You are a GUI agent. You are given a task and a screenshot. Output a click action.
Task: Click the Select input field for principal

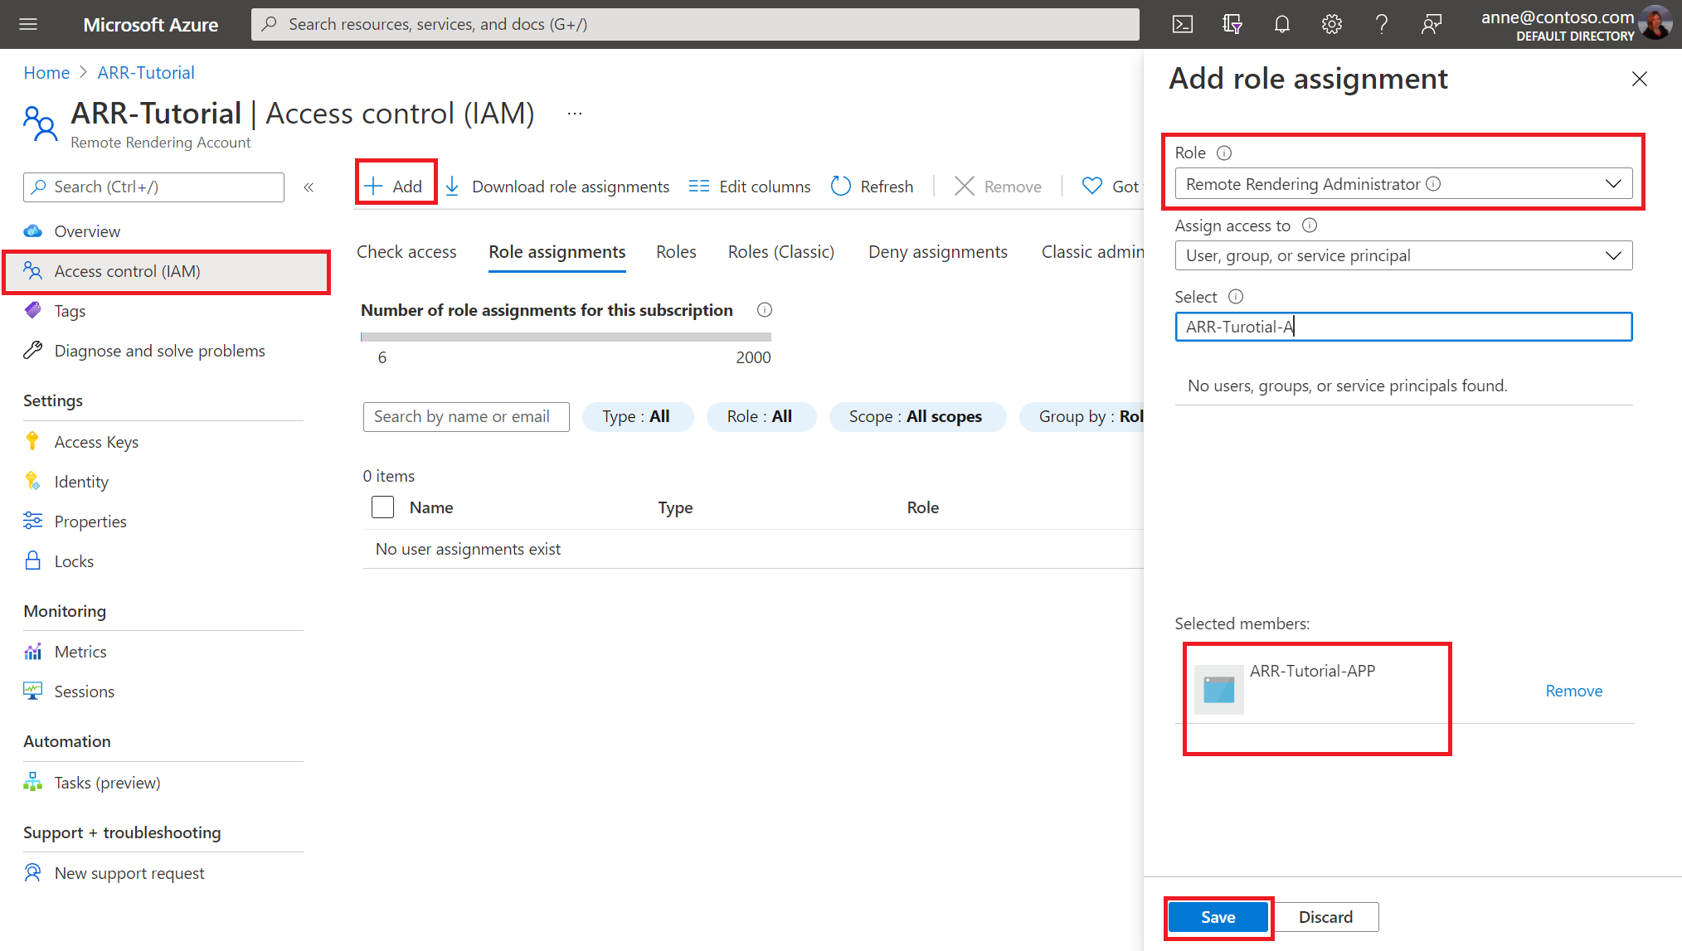pos(1402,326)
